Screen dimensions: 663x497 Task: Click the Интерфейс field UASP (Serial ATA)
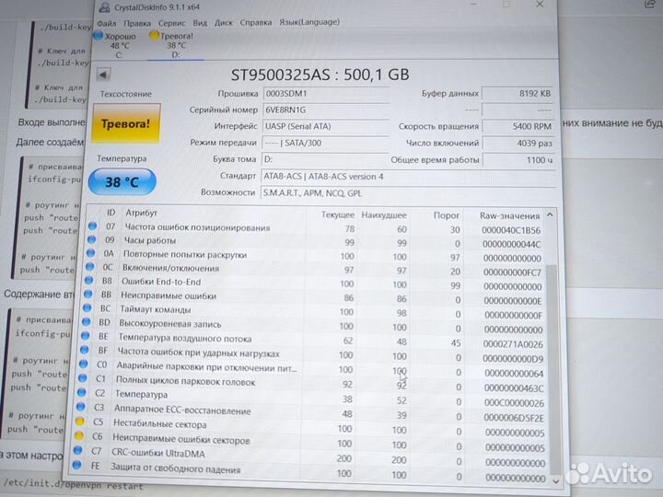(326, 126)
